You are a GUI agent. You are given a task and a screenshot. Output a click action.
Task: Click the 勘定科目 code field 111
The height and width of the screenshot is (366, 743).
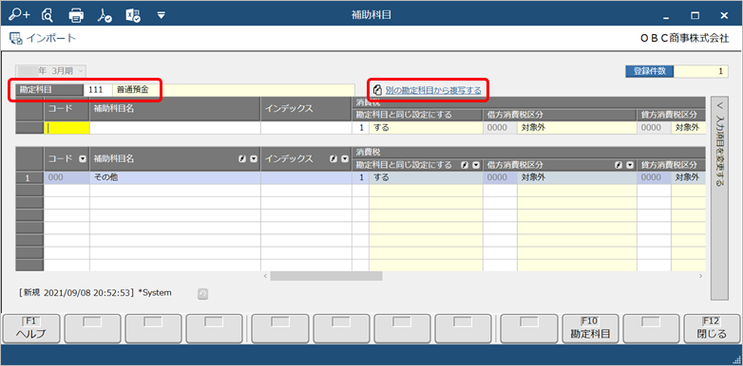(x=98, y=89)
